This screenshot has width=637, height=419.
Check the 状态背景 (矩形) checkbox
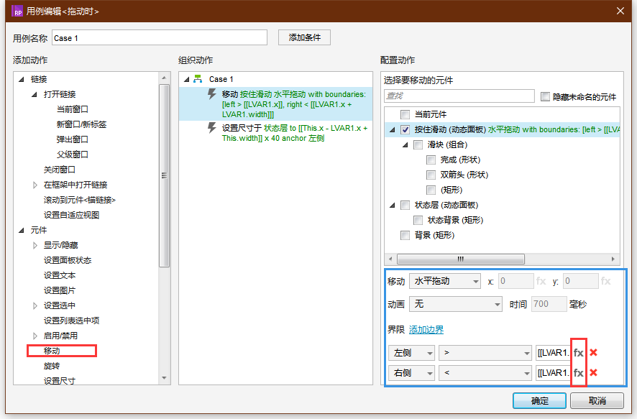point(418,220)
